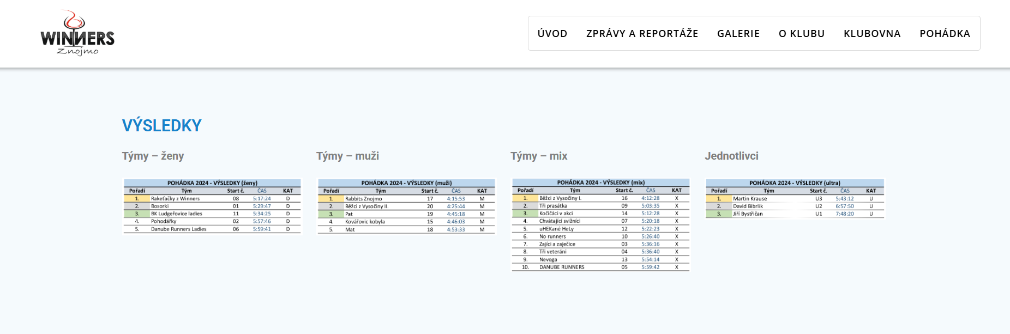The width and height of the screenshot is (1010, 334).
Task: Click the VÝSLEDKY heading
Action: pos(161,126)
